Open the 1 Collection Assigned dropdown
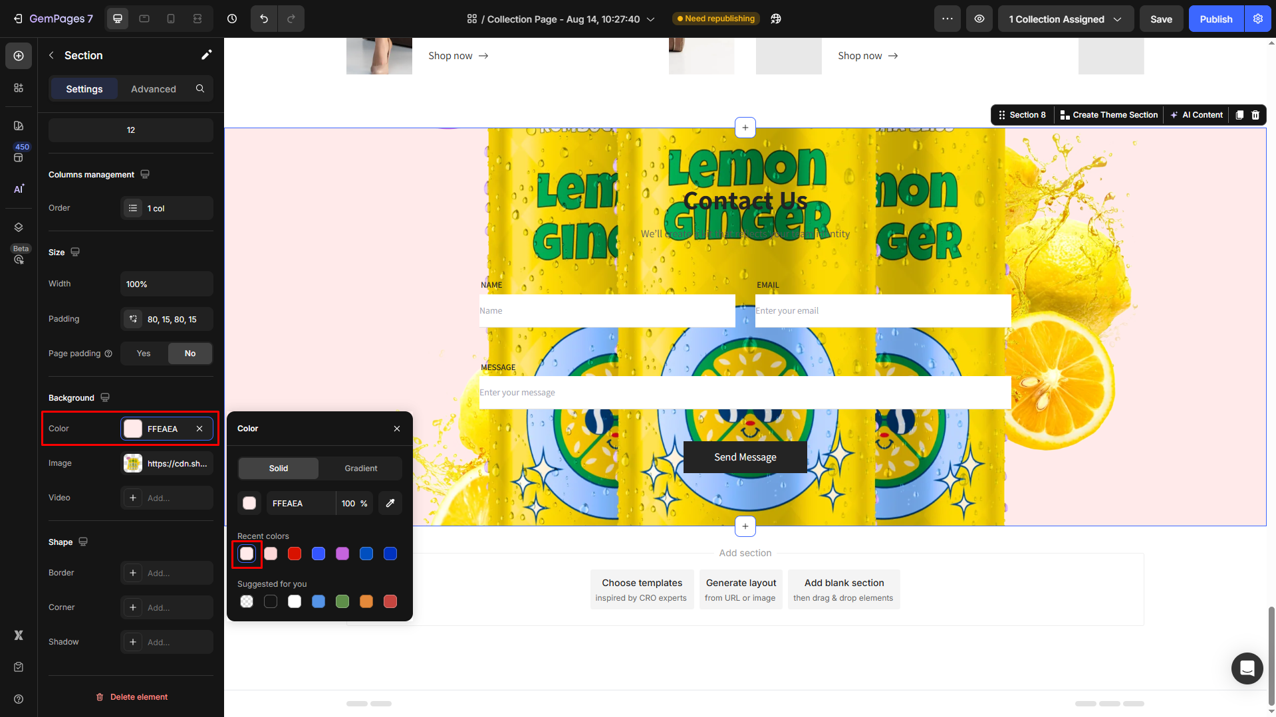The height and width of the screenshot is (717, 1276). coord(1065,19)
